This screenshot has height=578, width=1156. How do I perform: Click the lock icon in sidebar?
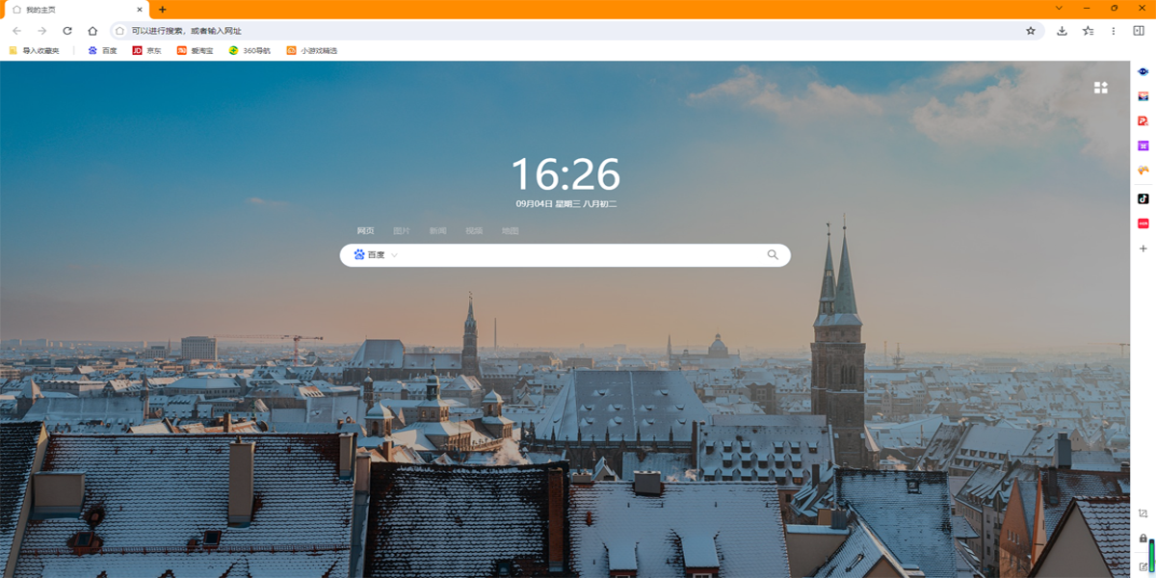pyautogui.click(x=1143, y=539)
